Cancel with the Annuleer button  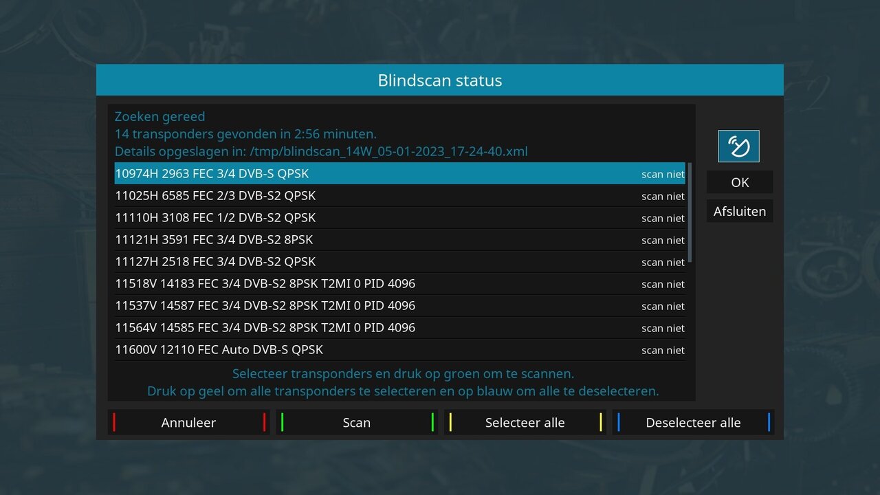click(188, 422)
